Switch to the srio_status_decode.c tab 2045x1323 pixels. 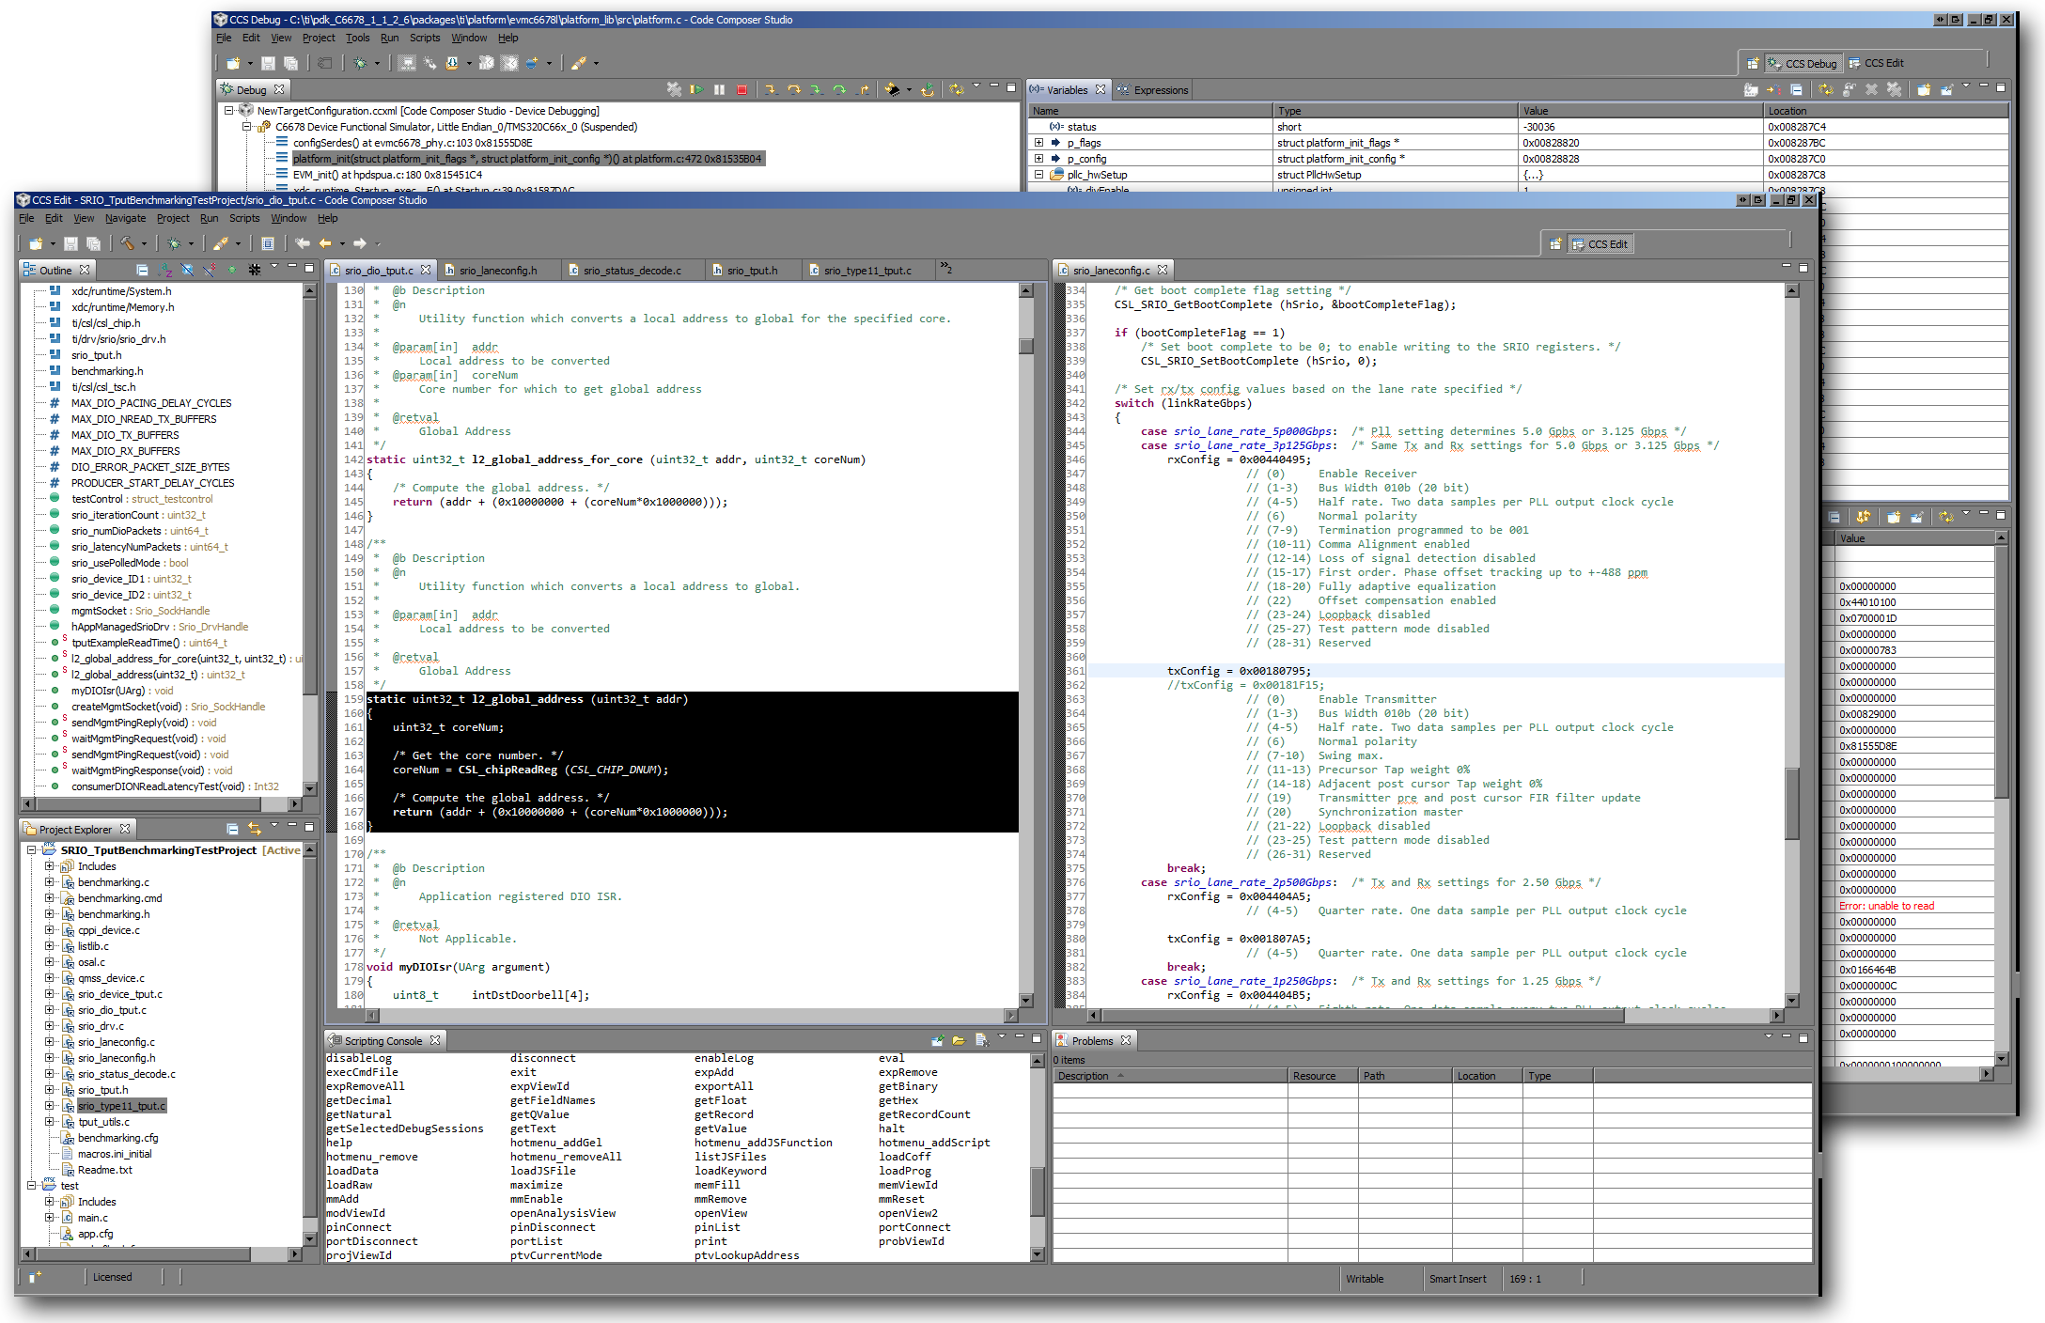click(631, 271)
